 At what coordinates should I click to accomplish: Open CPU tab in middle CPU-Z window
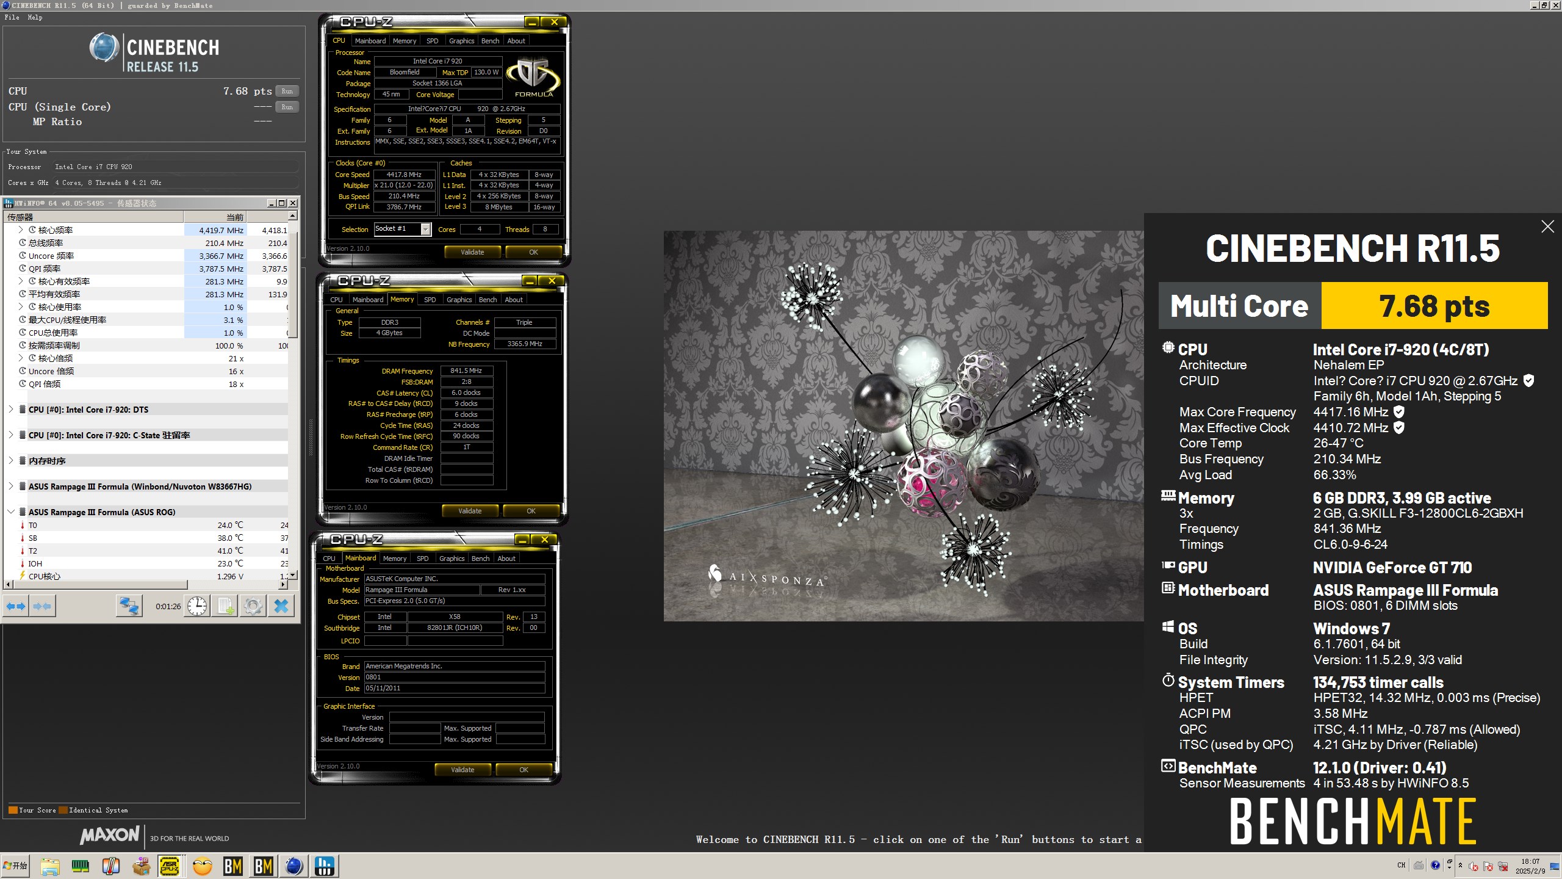336,300
